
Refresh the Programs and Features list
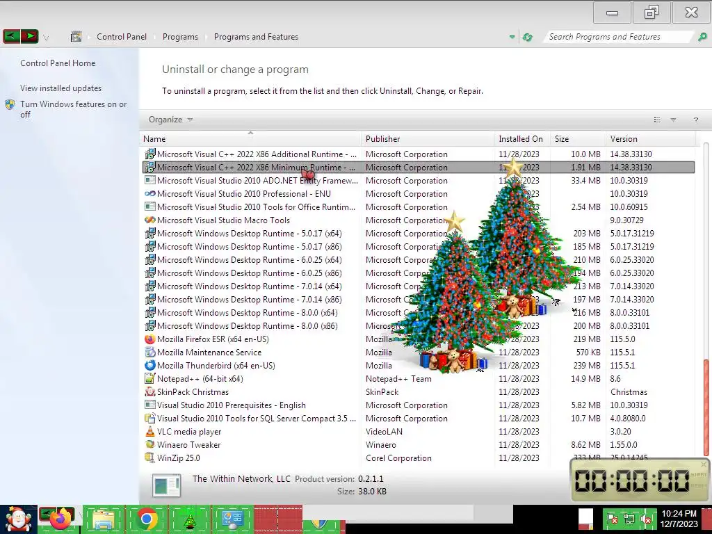pyautogui.click(x=528, y=37)
